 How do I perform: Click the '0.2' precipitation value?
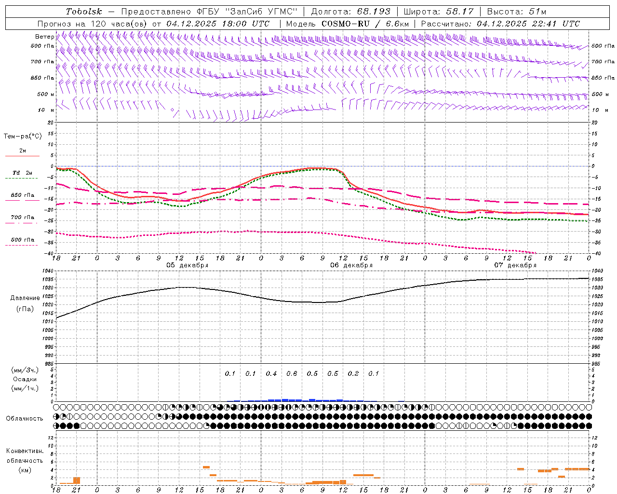[x=353, y=373]
